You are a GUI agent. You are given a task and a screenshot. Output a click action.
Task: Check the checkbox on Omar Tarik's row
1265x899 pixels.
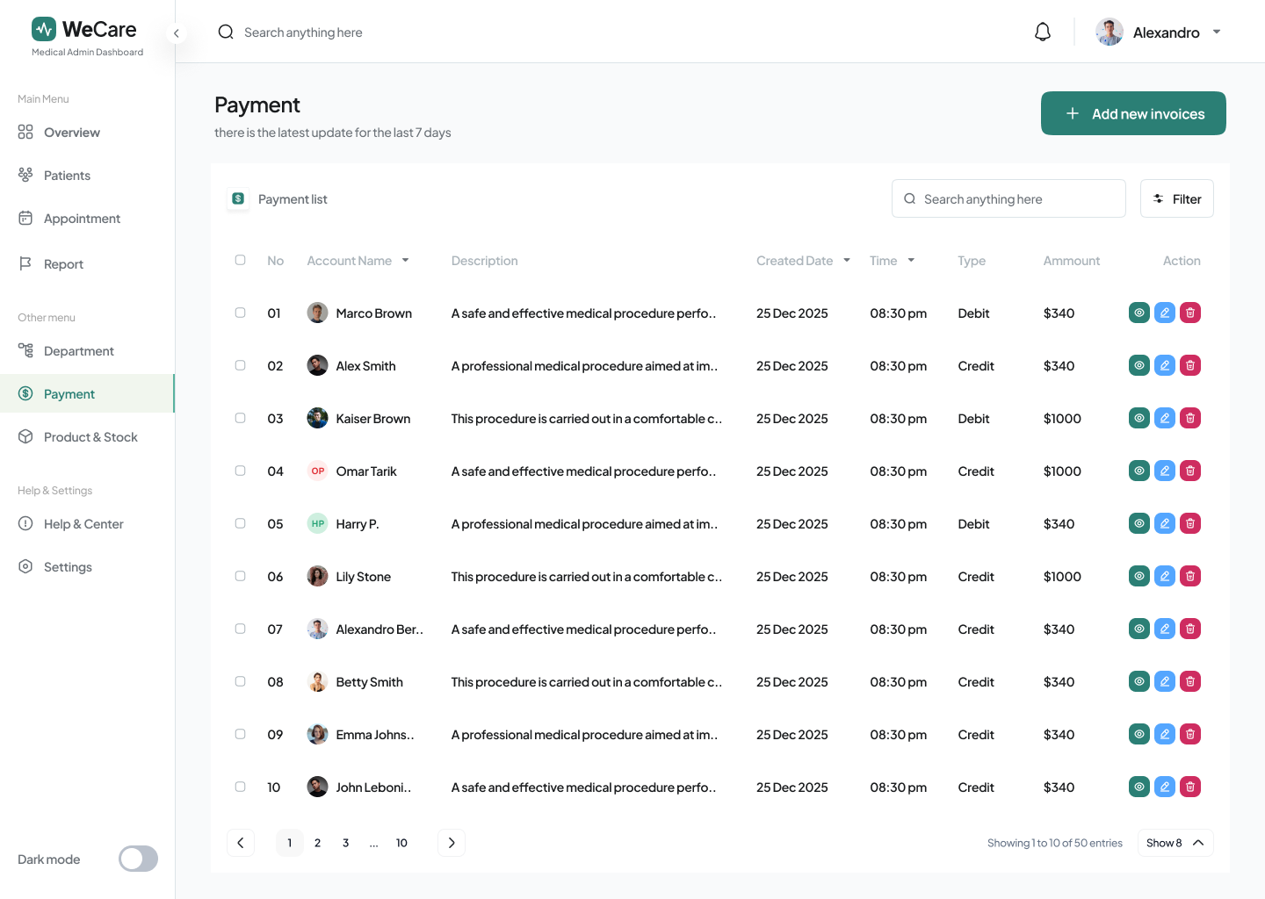[x=240, y=471]
